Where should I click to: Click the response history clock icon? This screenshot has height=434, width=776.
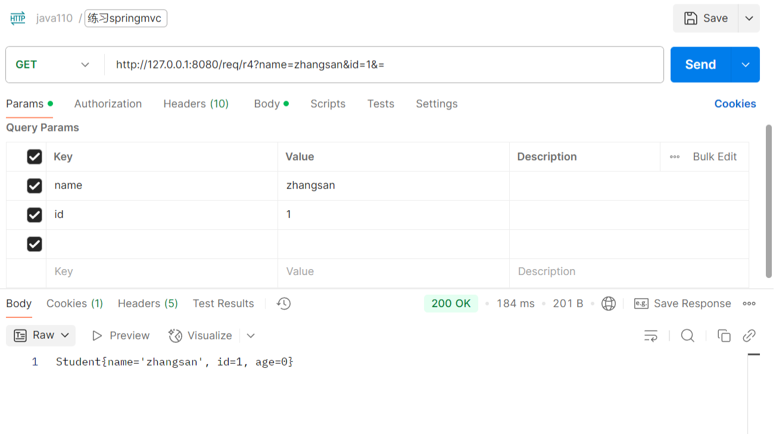click(x=283, y=304)
